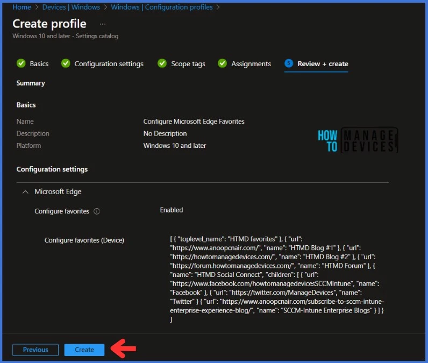Click the Configuration settings summary heading

pos(52,169)
